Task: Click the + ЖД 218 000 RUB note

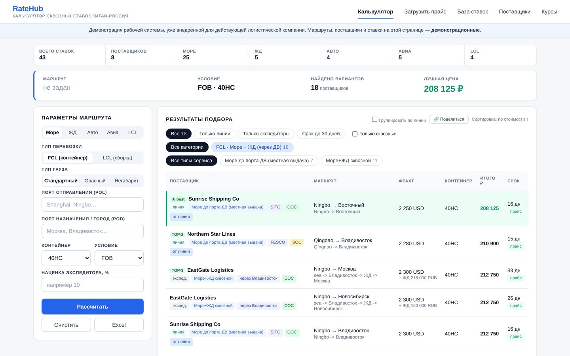Action: [x=418, y=278]
